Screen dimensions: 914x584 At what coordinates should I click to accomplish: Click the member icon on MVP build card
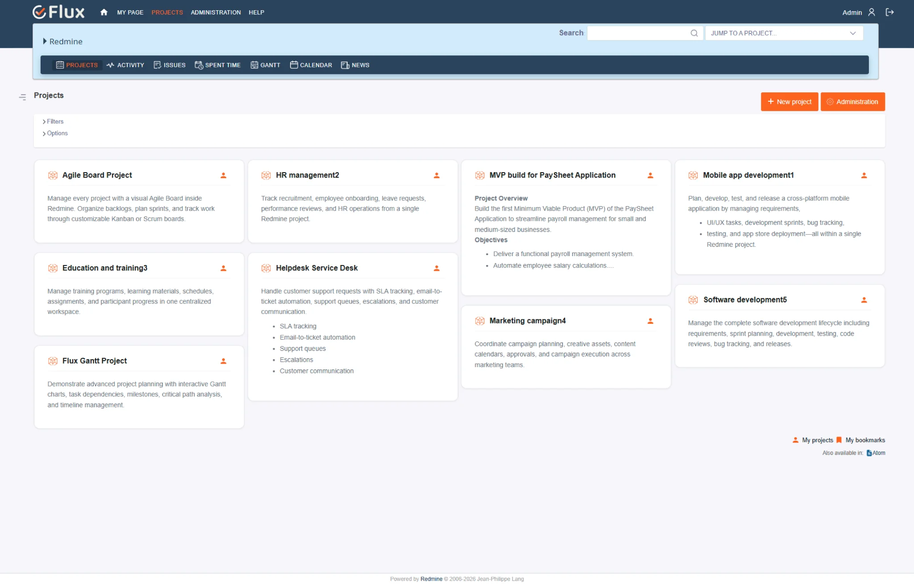click(x=650, y=175)
